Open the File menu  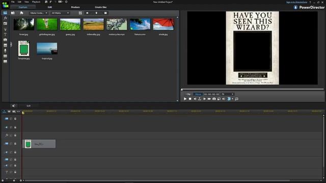tap(13, 2)
